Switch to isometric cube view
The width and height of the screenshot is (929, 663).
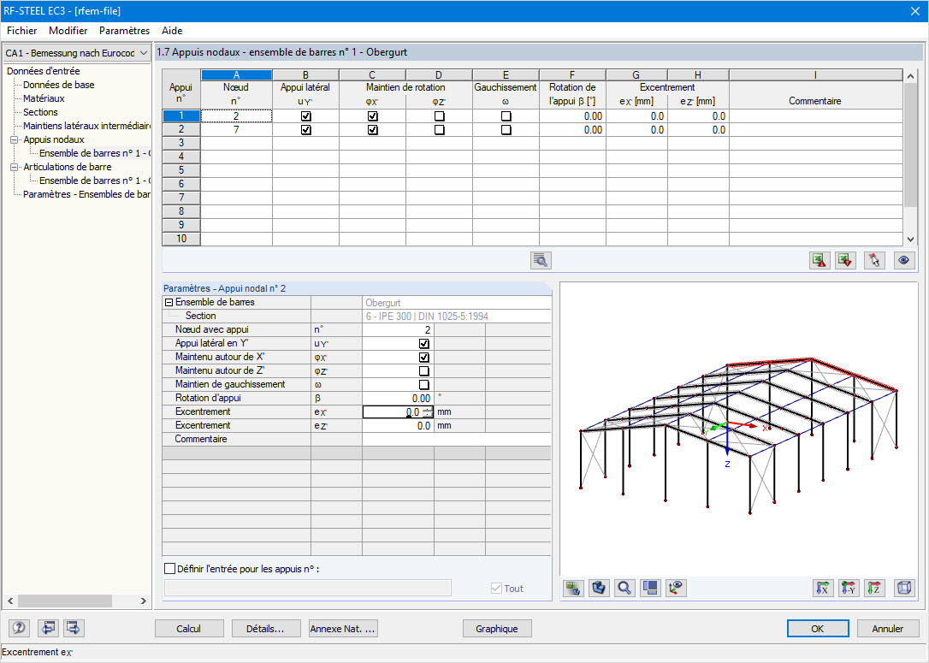904,589
